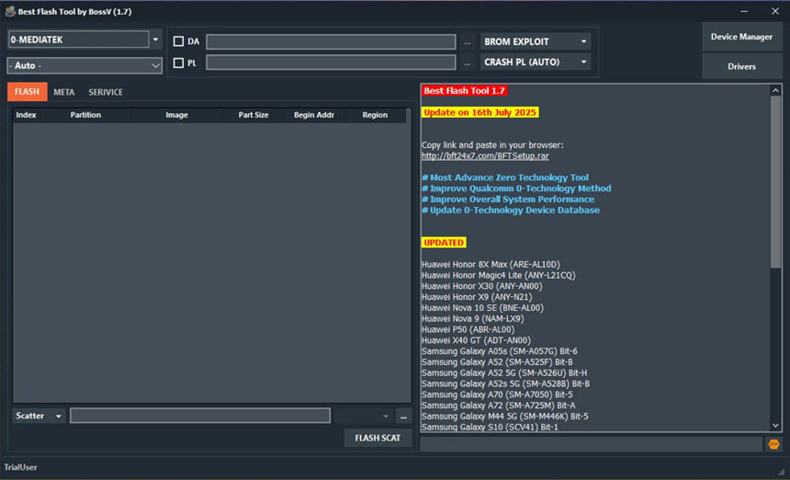Click the log scrollbar down arrow
Screen dimensions: 790x480
[x=775, y=426]
